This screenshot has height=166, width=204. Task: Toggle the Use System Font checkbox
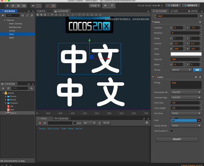pos(171,131)
